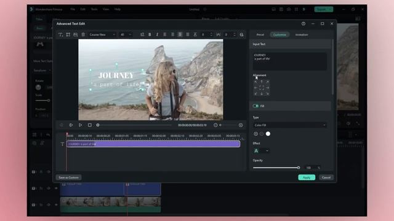Click the Input Text box

290,61
